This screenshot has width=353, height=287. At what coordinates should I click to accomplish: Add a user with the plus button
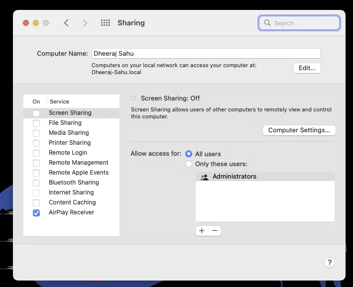(202, 231)
